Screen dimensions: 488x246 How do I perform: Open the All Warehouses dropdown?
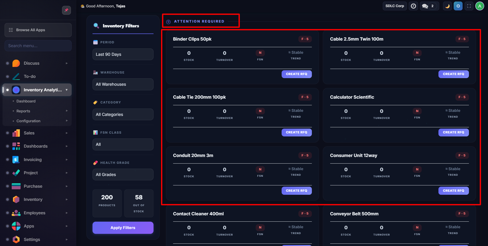point(123,84)
